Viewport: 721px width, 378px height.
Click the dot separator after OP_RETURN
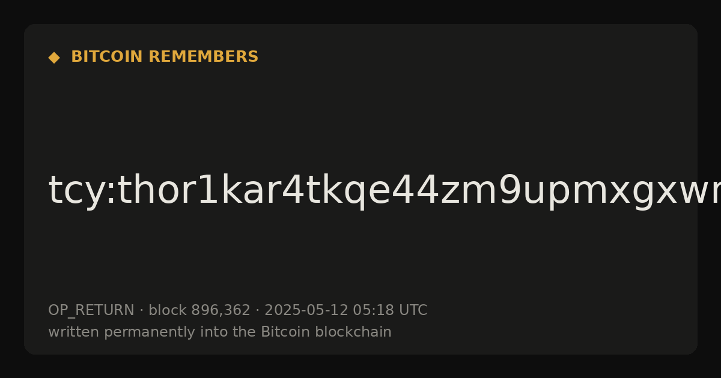(142, 311)
